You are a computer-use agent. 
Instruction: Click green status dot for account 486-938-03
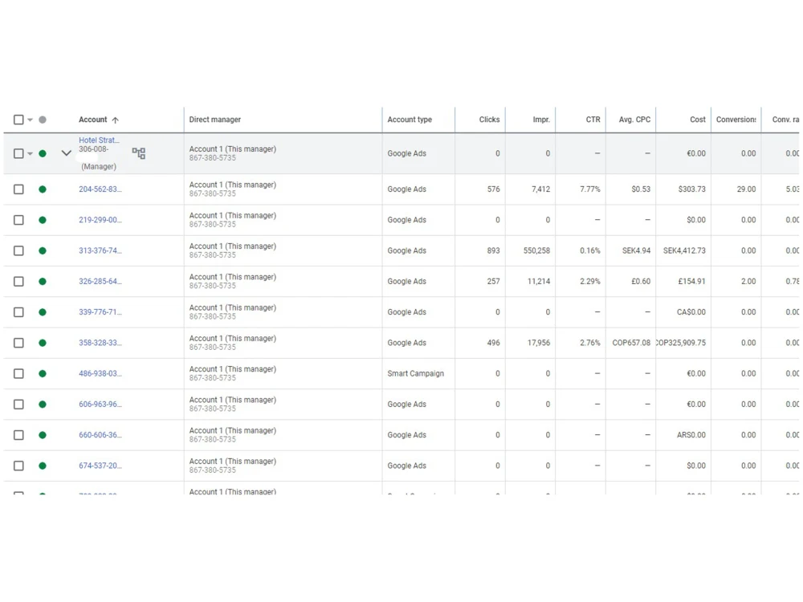pos(43,374)
